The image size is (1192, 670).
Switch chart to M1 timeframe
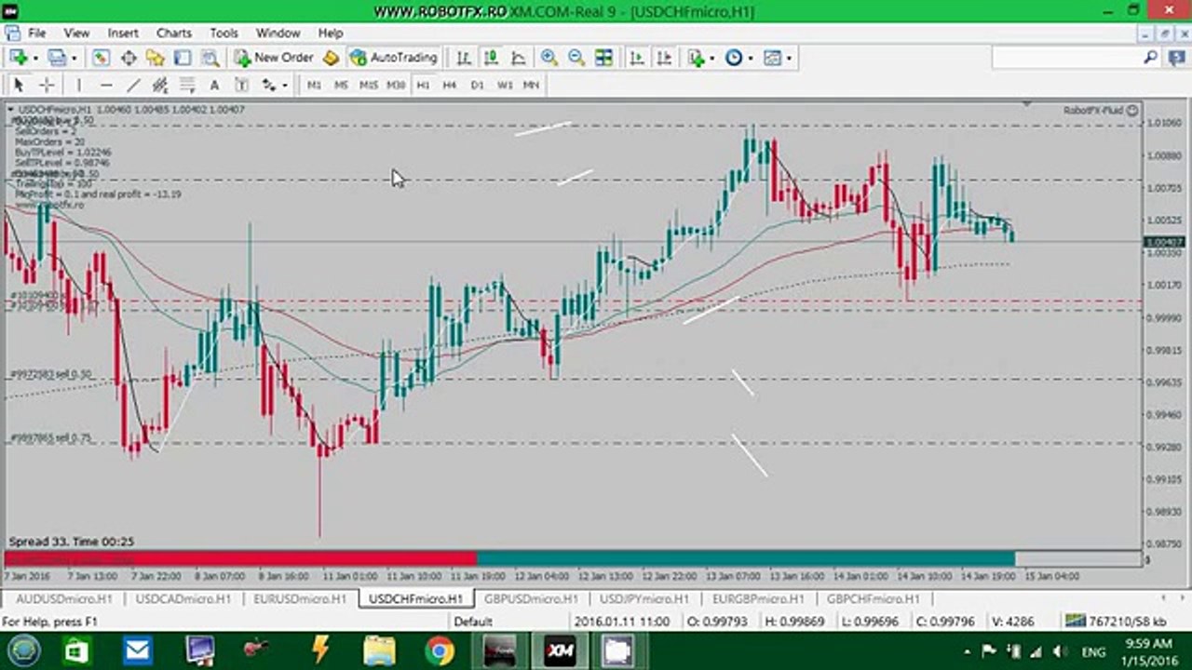pyautogui.click(x=315, y=85)
